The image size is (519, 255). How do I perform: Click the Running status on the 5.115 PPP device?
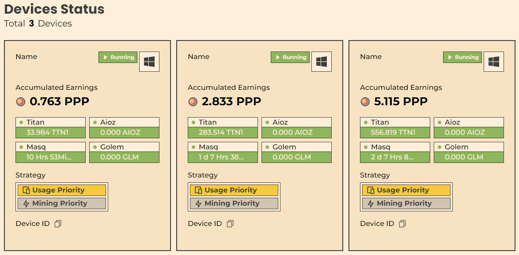coord(462,57)
